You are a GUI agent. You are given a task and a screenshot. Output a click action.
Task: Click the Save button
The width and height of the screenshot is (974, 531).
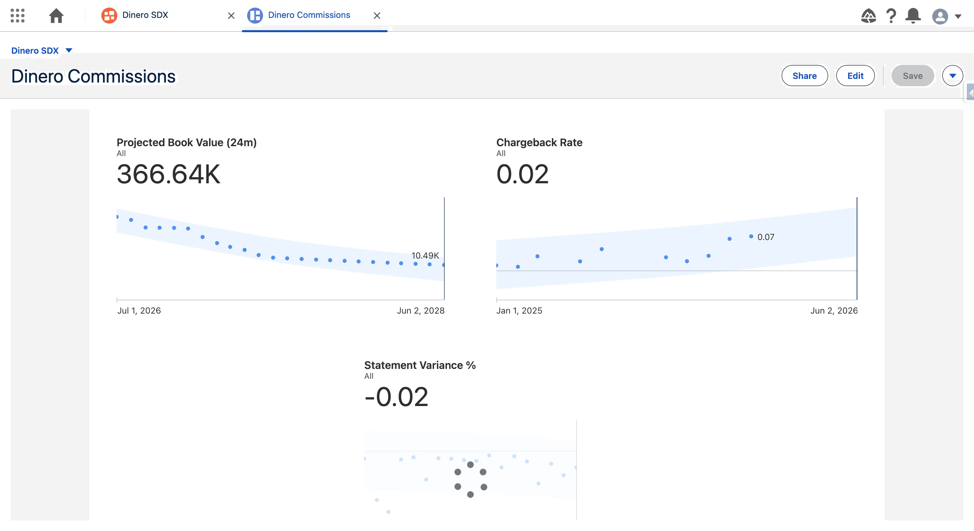point(912,76)
